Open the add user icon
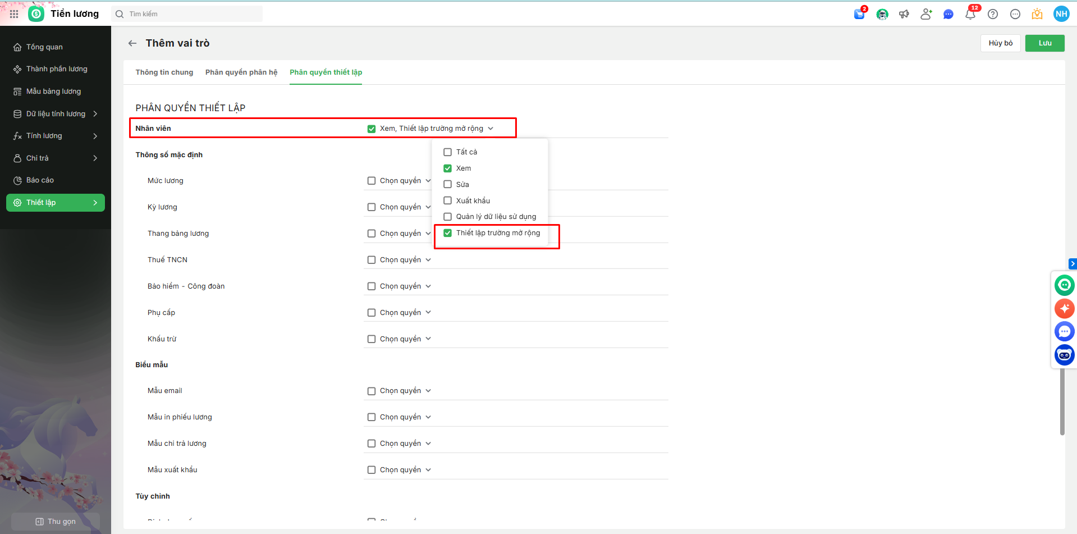 (926, 14)
